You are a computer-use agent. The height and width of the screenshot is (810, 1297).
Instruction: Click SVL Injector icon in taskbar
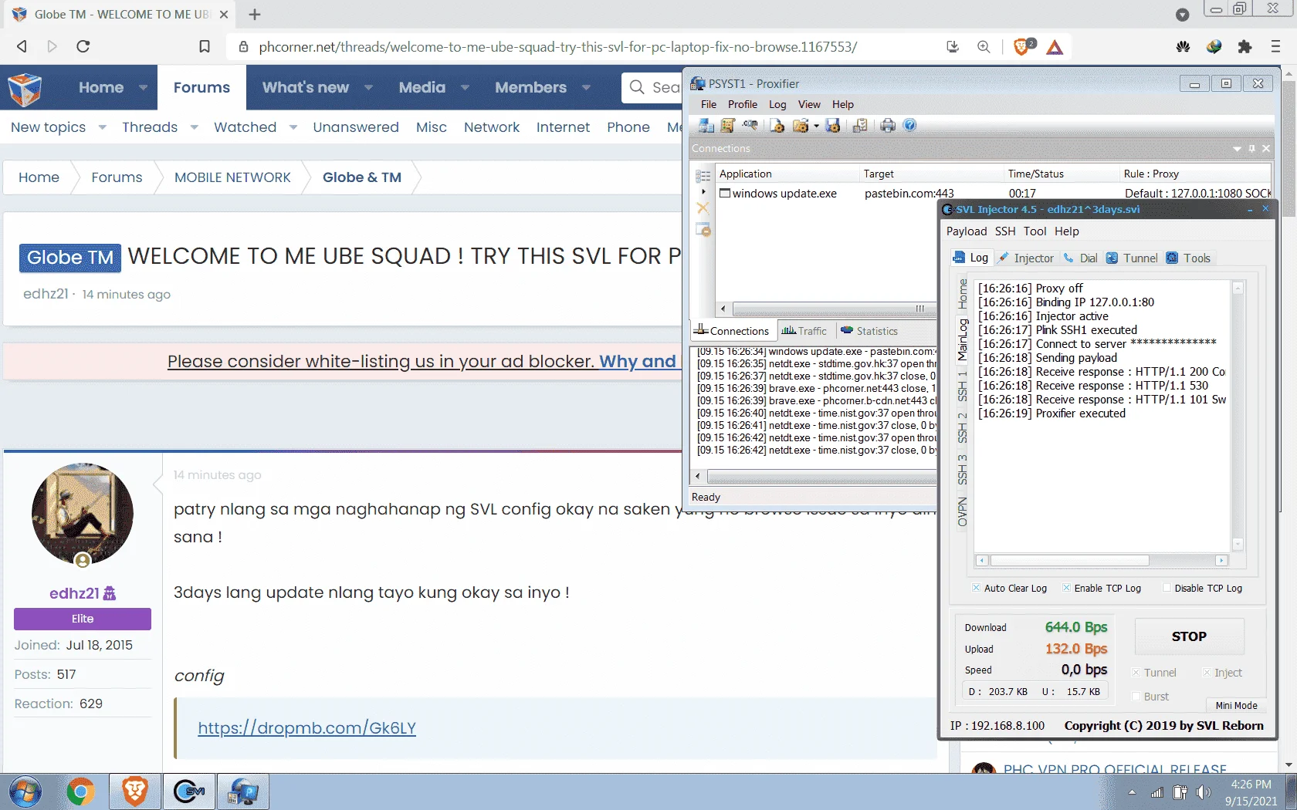tap(189, 791)
